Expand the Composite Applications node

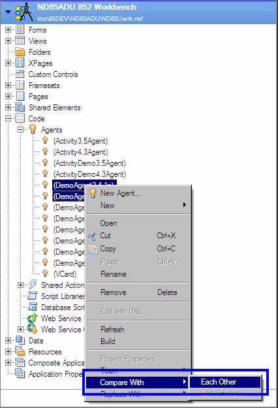click(x=8, y=362)
